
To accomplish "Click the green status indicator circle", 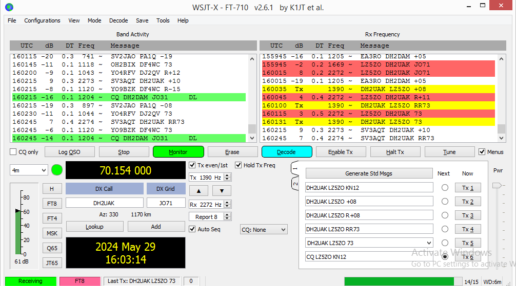I will [x=57, y=170].
